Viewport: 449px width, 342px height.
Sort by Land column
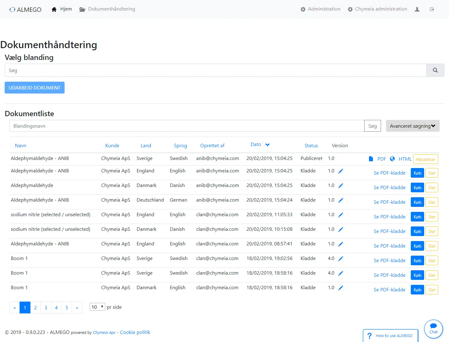146,145
